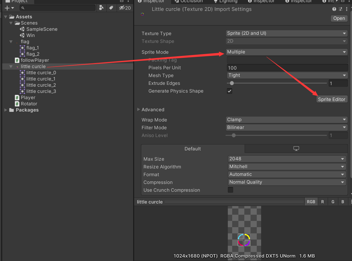
Task: Click the Pixels Per Unit field
Action: [x=287, y=68]
